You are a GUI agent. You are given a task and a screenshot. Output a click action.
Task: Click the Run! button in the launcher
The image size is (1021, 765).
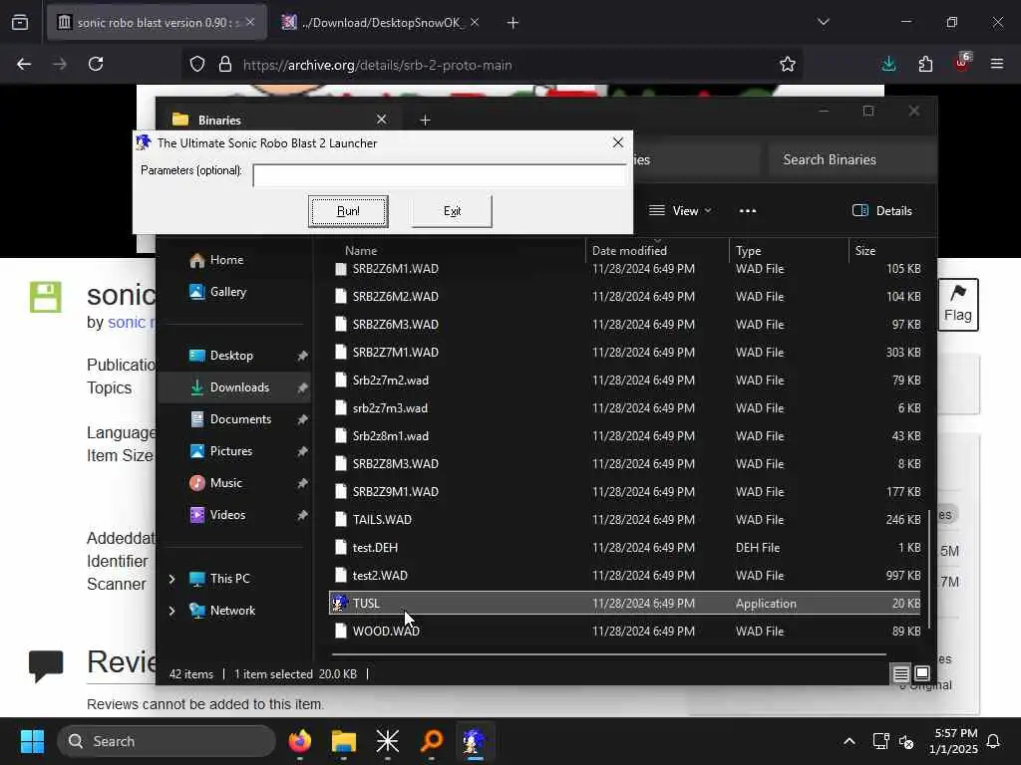pyautogui.click(x=348, y=211)
